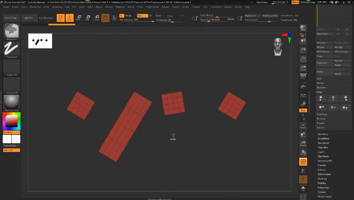Expand the Geometry subpalette

[x=323, y=134]
